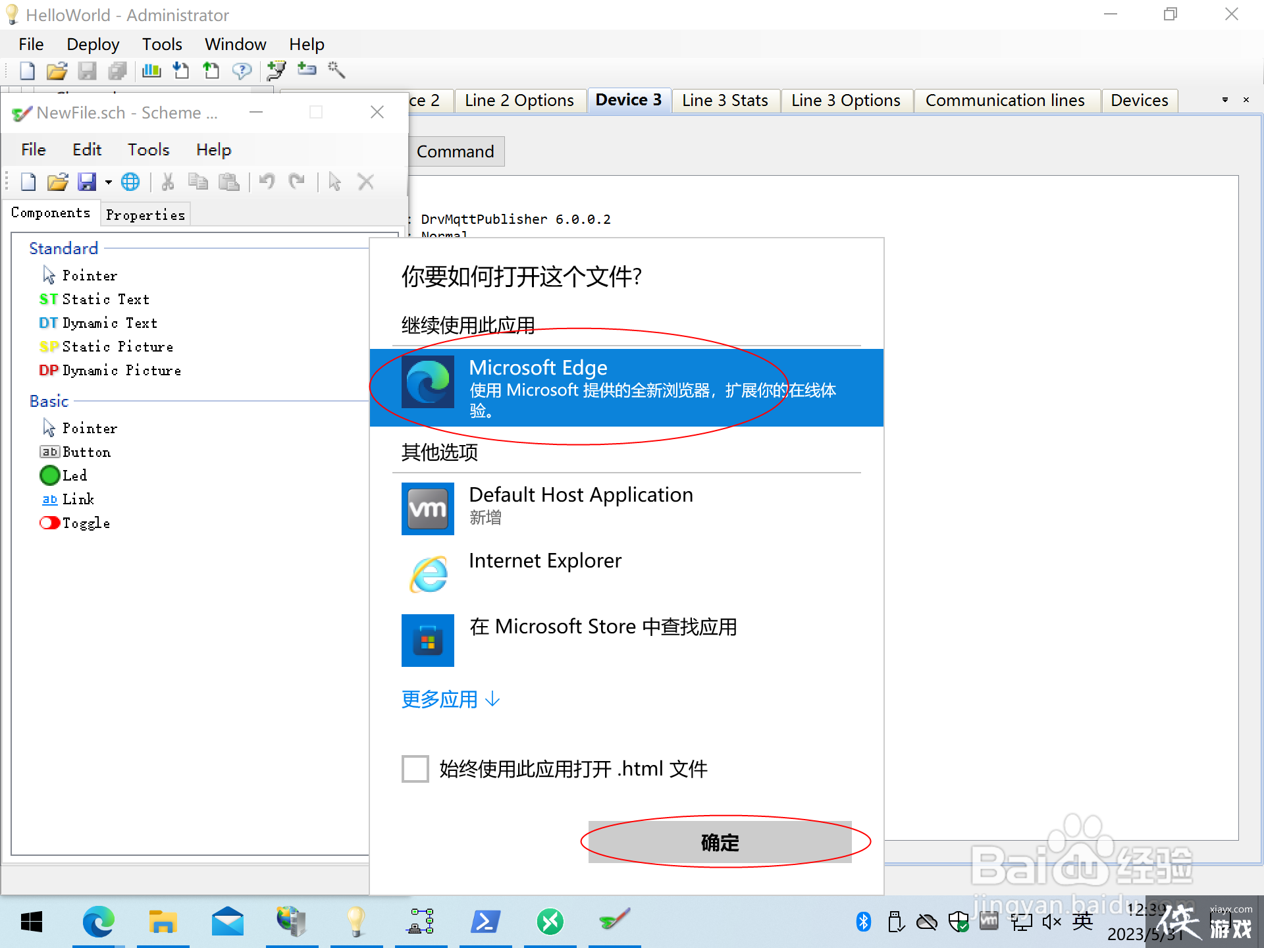Open Edit menu in Scheme editor
Viewport: 1264px width, 948px height.
[x=87, y=149]
